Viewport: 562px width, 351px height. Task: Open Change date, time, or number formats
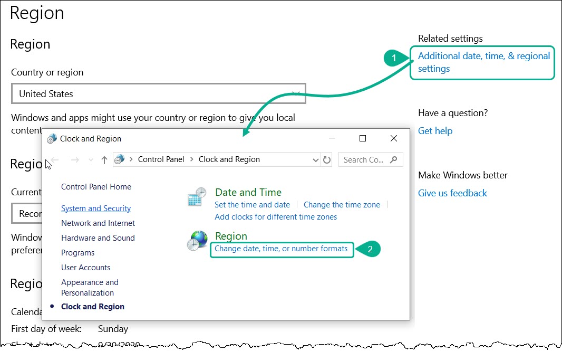pos(281,249)
